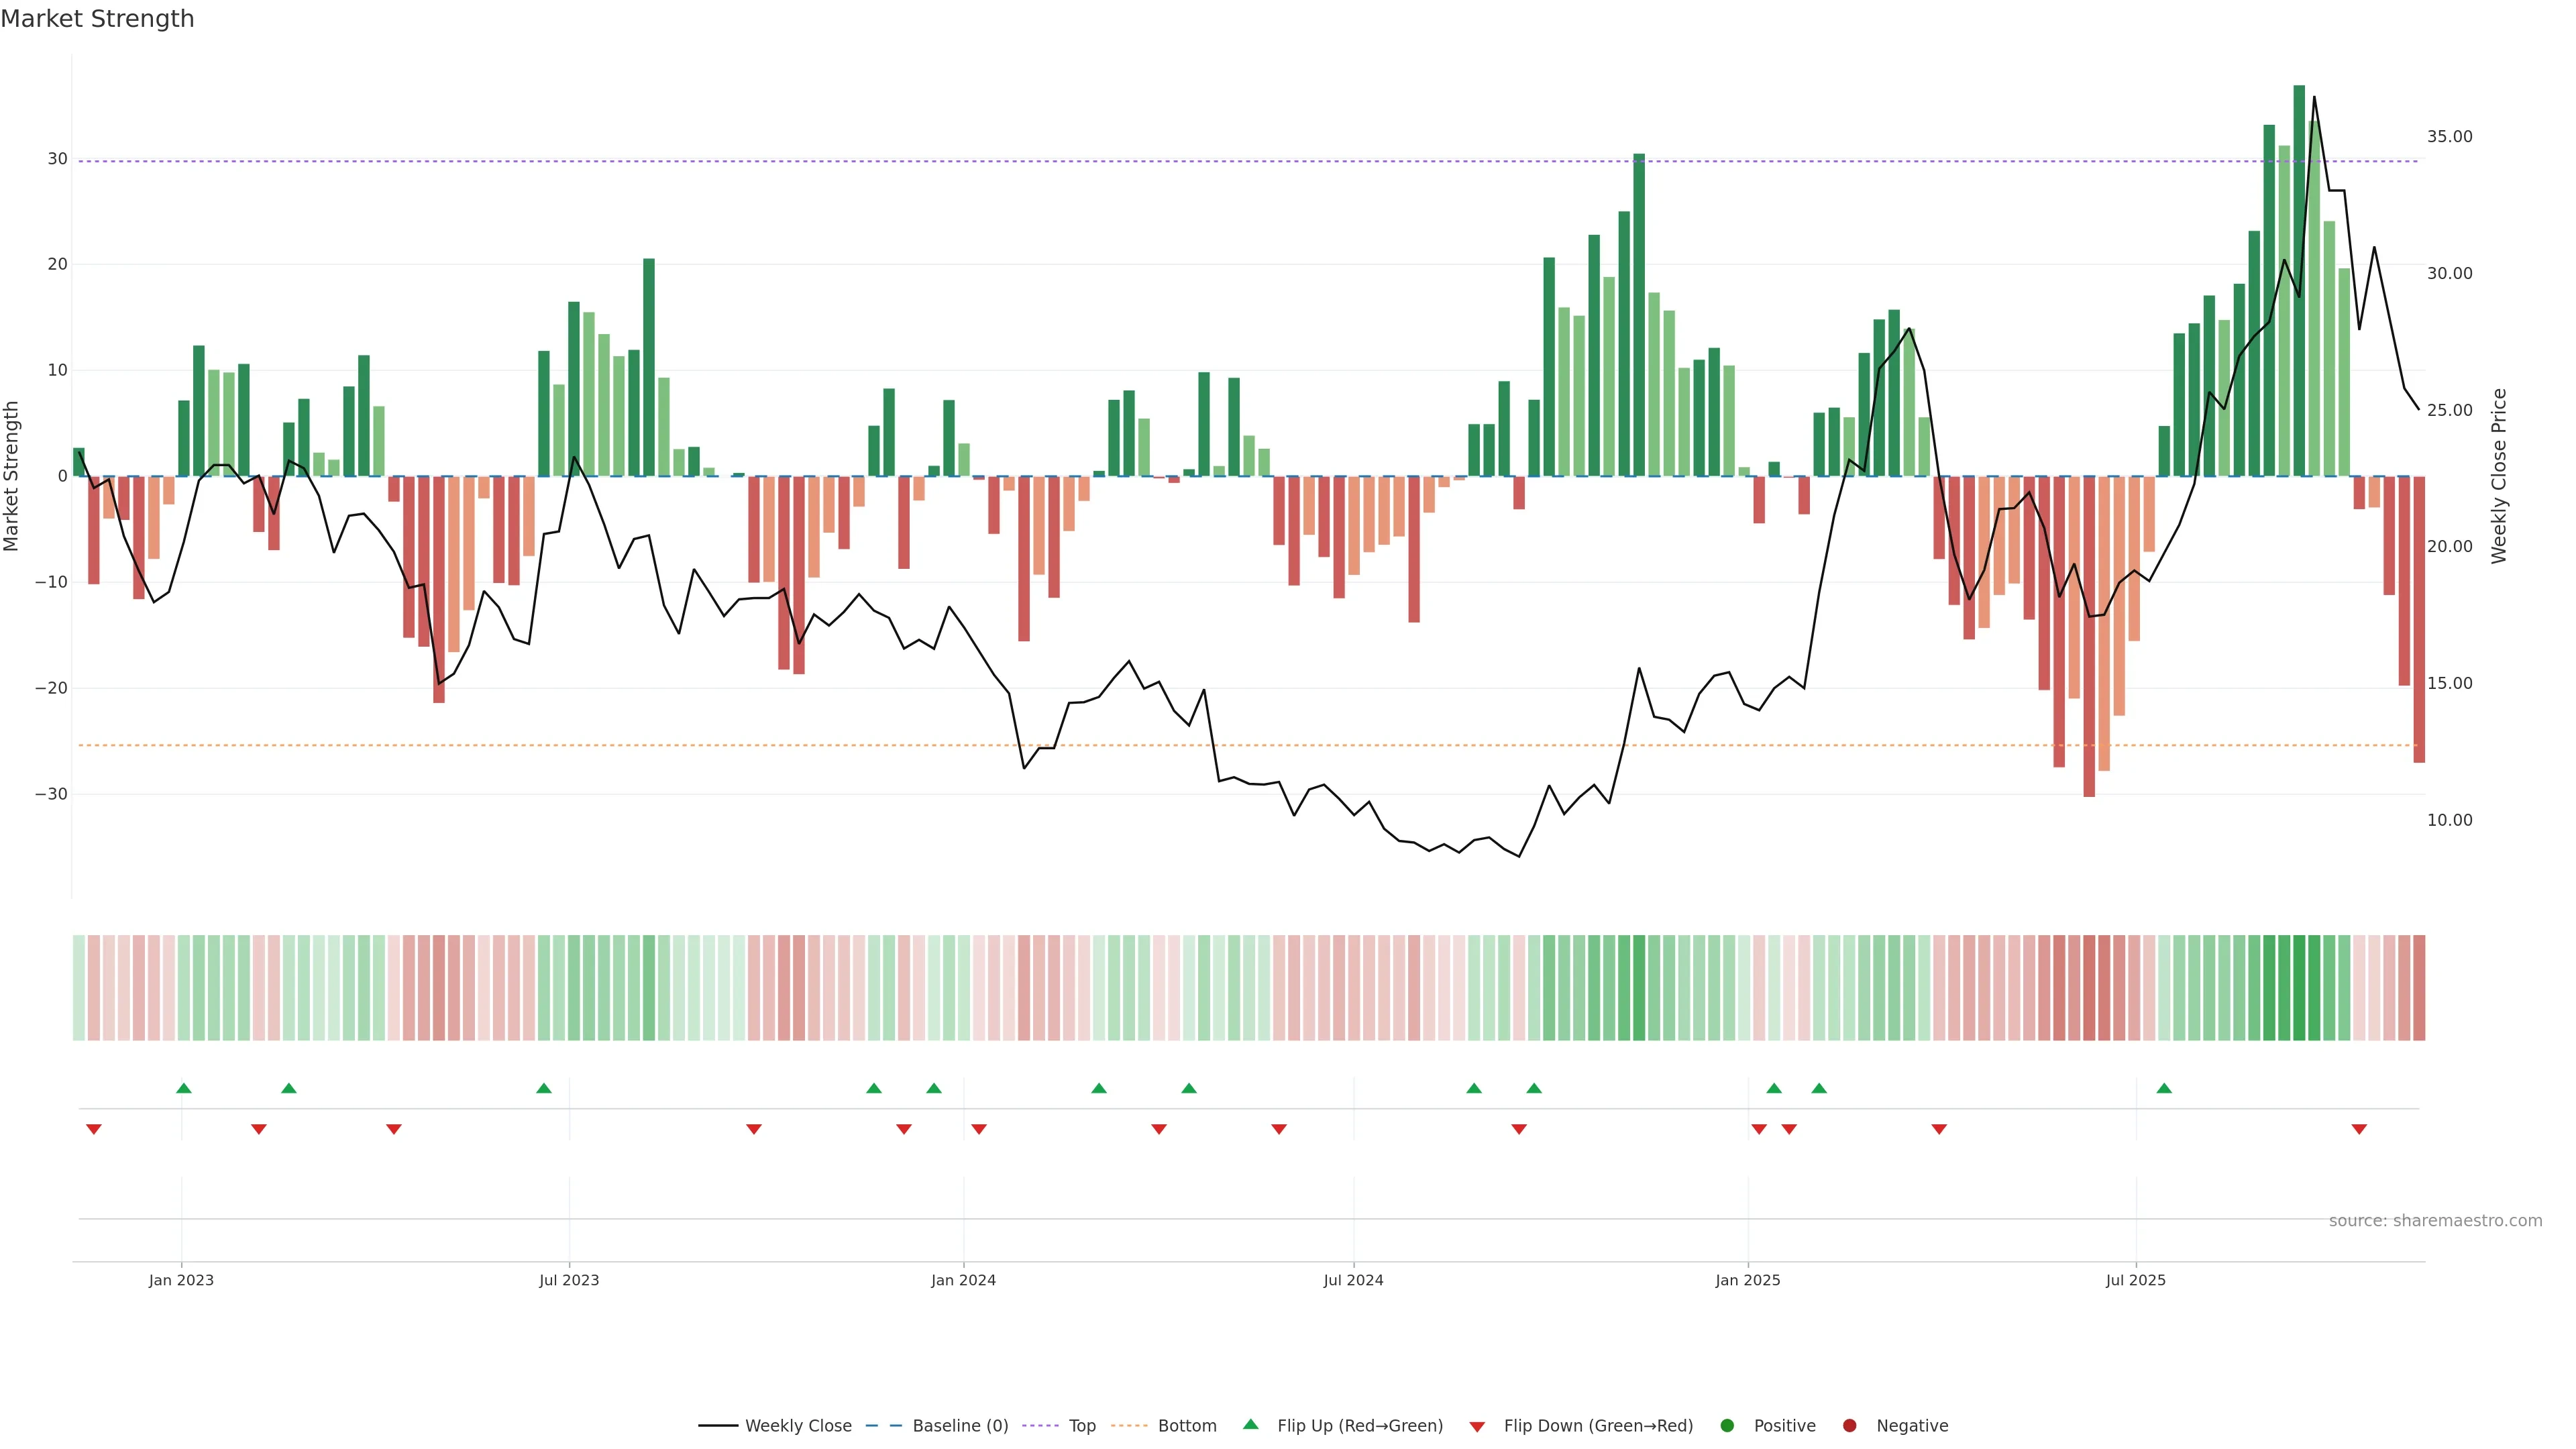Viewport: 2576px width, 1449px height.
Task: Click the Negative red circle legend icon
Action: (1849, 1425)
